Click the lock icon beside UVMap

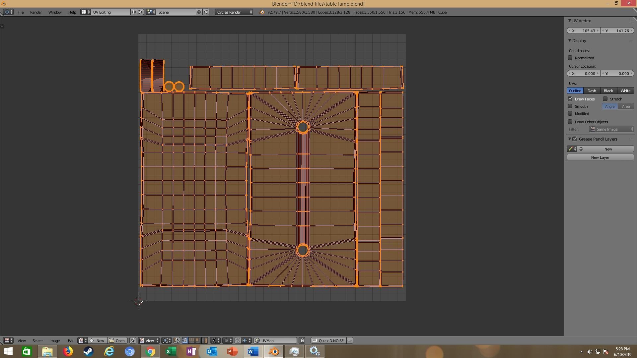pos(302,340)
